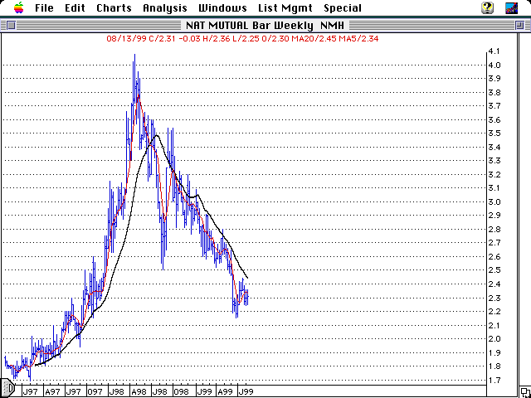Click the 2.2 price axis label
This screenshot has width=531, height=398.
click(494, 312)
